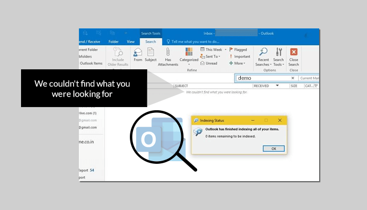This screenshot has height=210, width=367.
Task: Sort by the SUBJECT column header
Action: 181,86
